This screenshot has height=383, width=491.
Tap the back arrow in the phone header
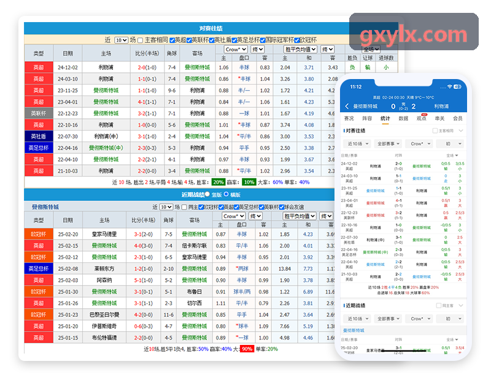coord(347,106)
